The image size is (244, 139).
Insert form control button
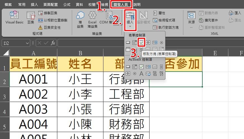(128, 43)
